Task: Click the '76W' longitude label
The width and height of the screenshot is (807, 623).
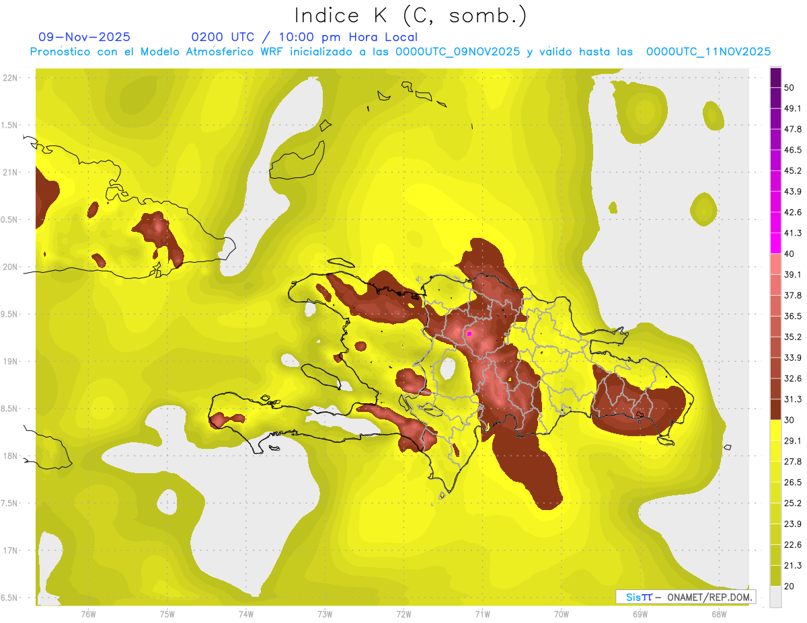Action: click(x=88, y=614)
